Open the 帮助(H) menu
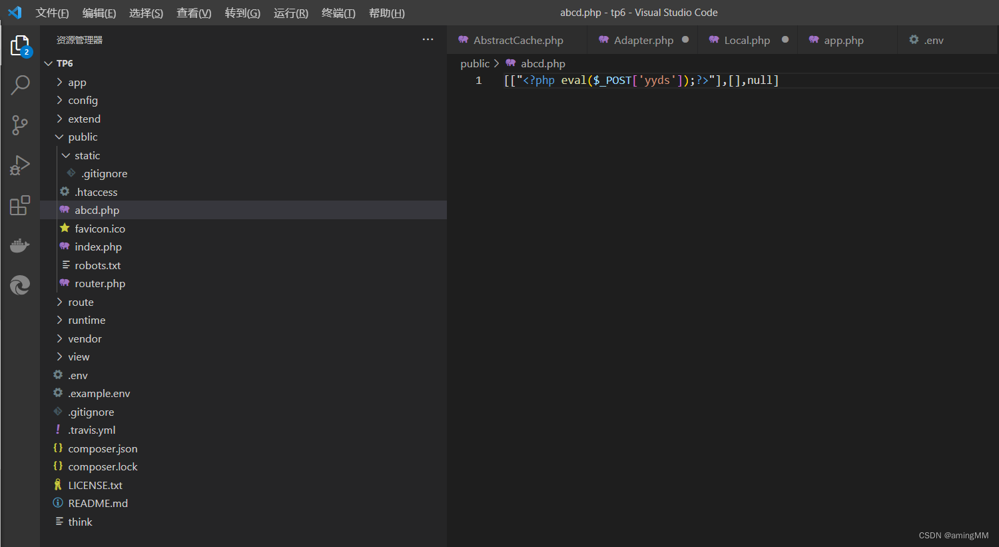The image size is (999, 547). click(x=386, y=13)
